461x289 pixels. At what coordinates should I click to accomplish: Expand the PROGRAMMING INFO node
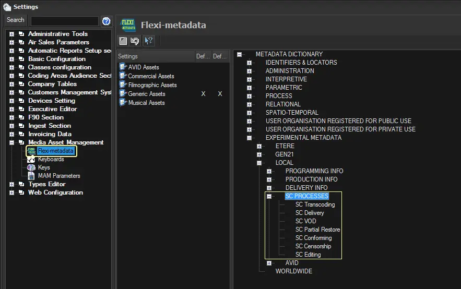(x=269, y=171)
